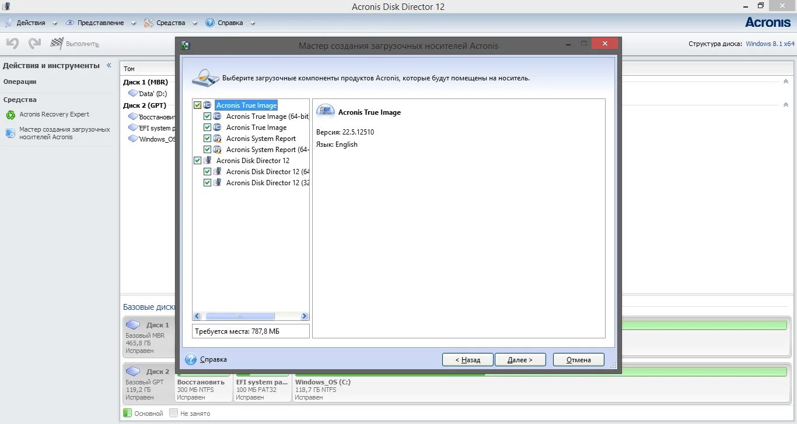Click the < Назад button
This screenshot has width=797, height=424.
click(468, 360)
